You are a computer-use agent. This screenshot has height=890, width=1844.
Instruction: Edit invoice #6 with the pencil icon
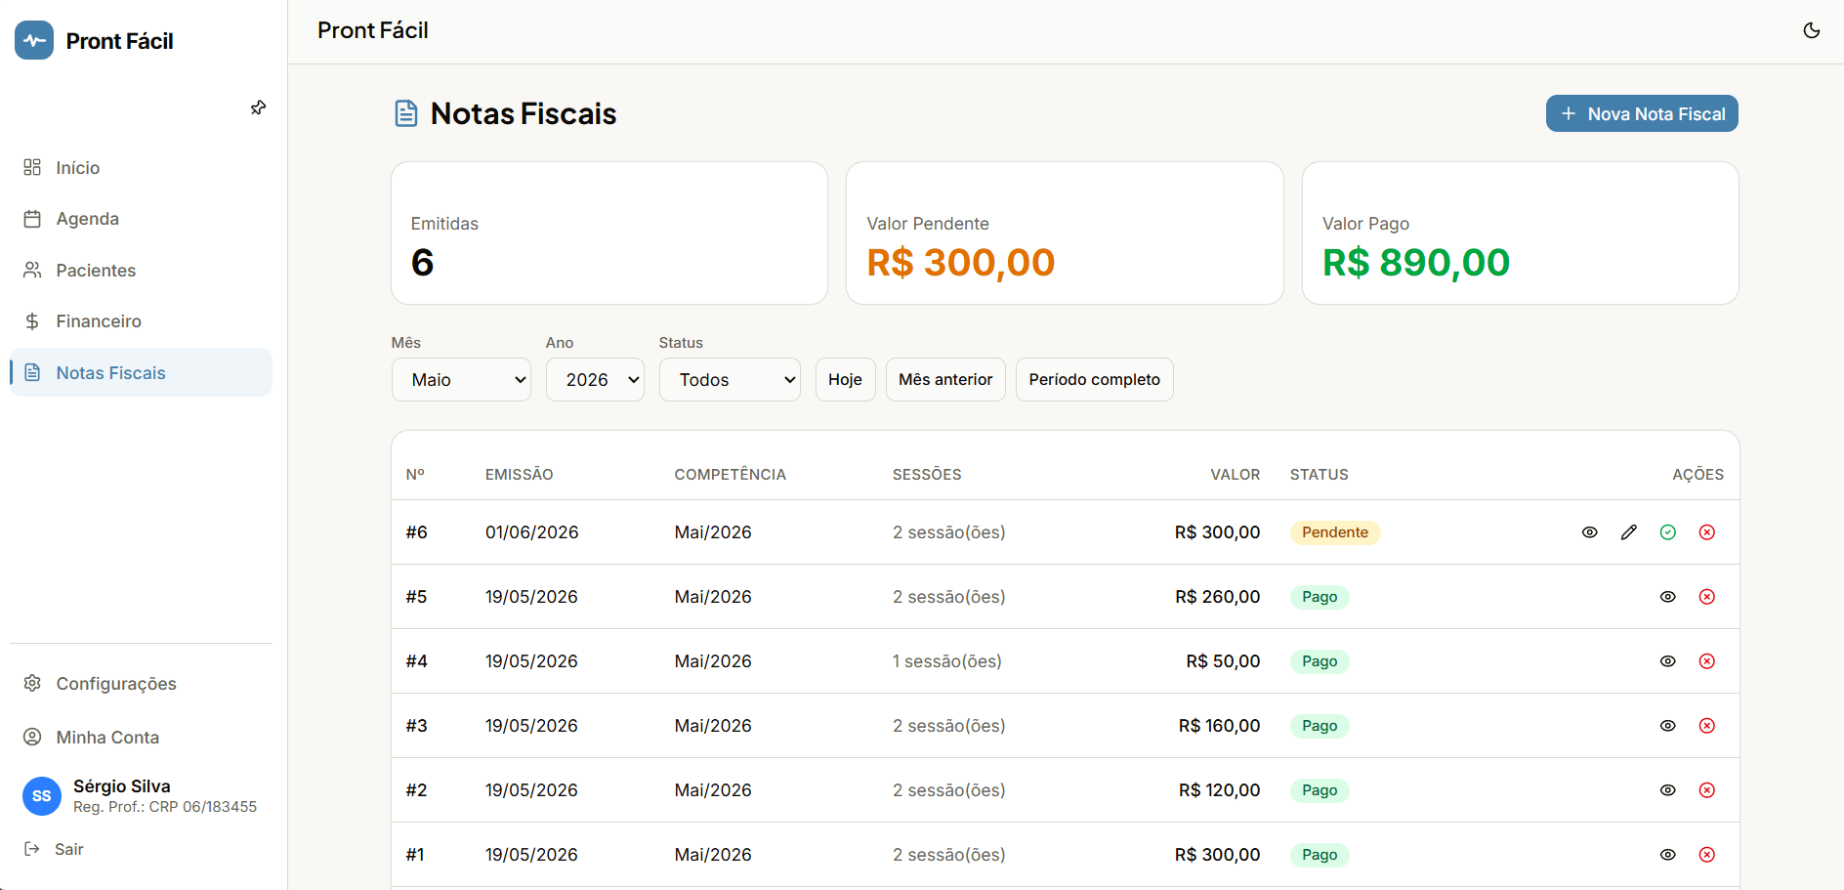click(x=1629, y=532)
